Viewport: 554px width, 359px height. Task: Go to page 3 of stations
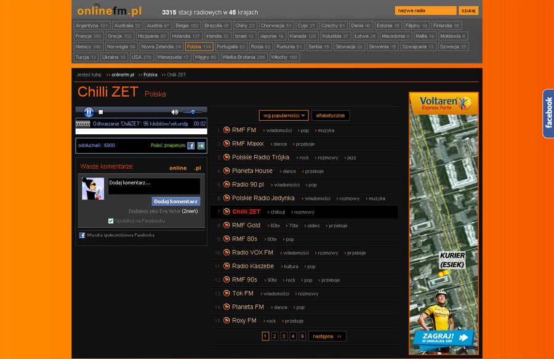[x=284, y=336]
